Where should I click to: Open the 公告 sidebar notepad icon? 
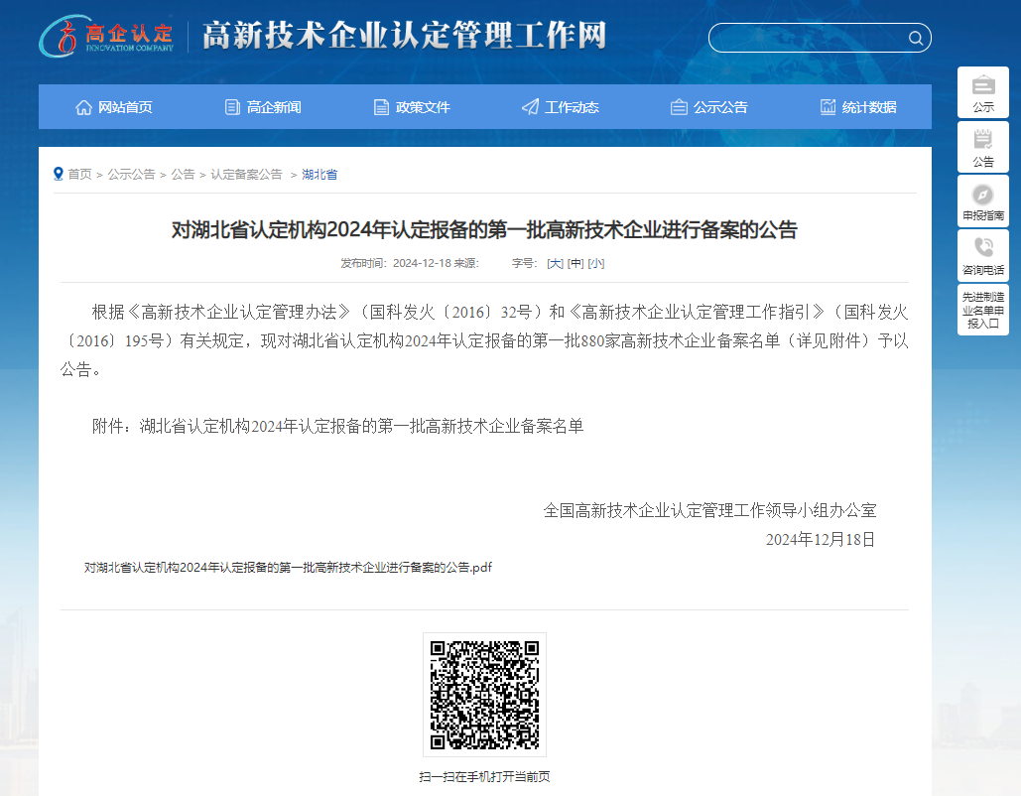(982, 140)
